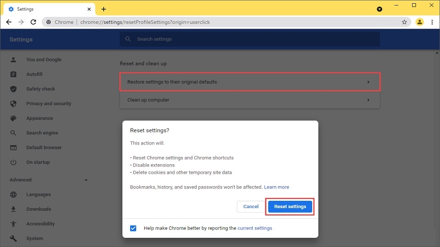Click the Search engine magnifier icon
Screen dimensions: 440x247
13,133
